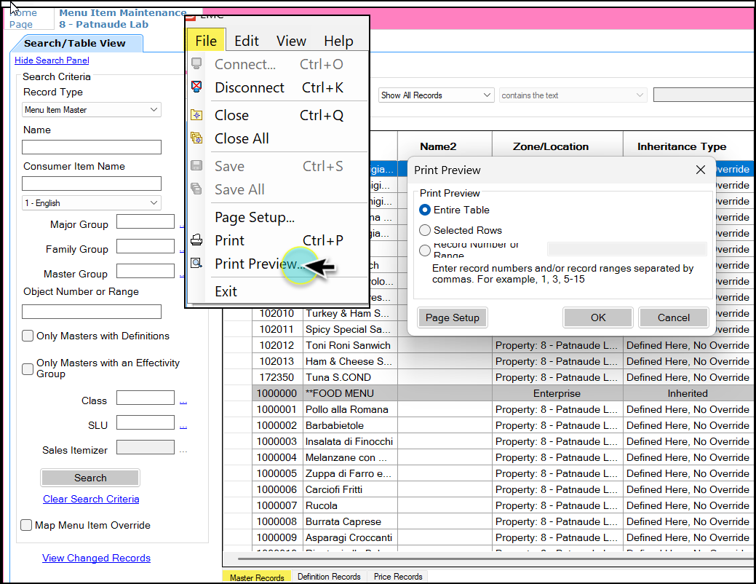Click the Close icon beside Close entry
756x584 pixels.
click(x=196, y=115)
